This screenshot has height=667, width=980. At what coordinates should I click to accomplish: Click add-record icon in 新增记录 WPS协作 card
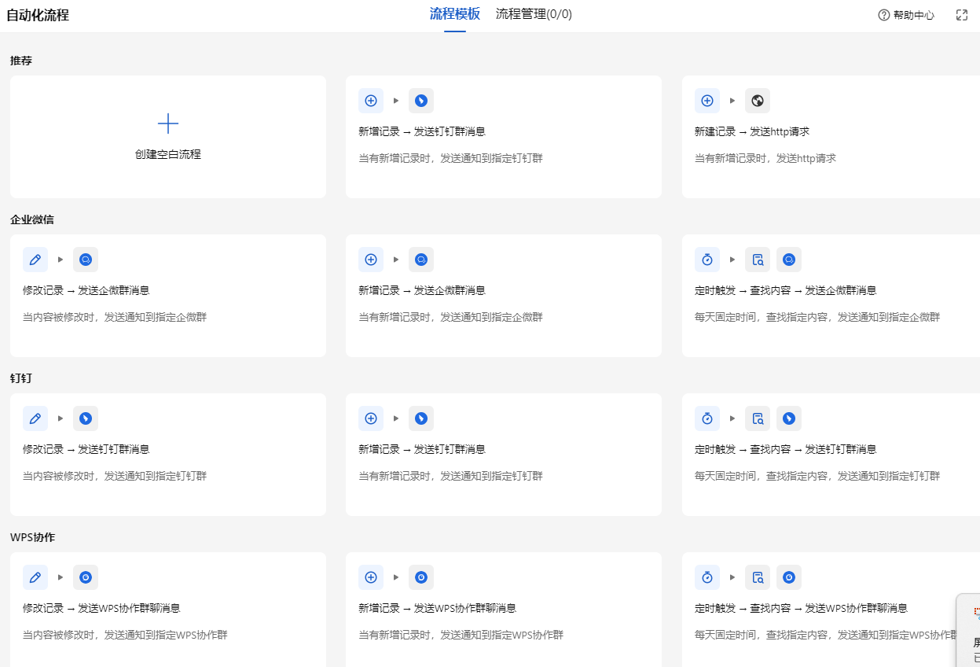371,577
